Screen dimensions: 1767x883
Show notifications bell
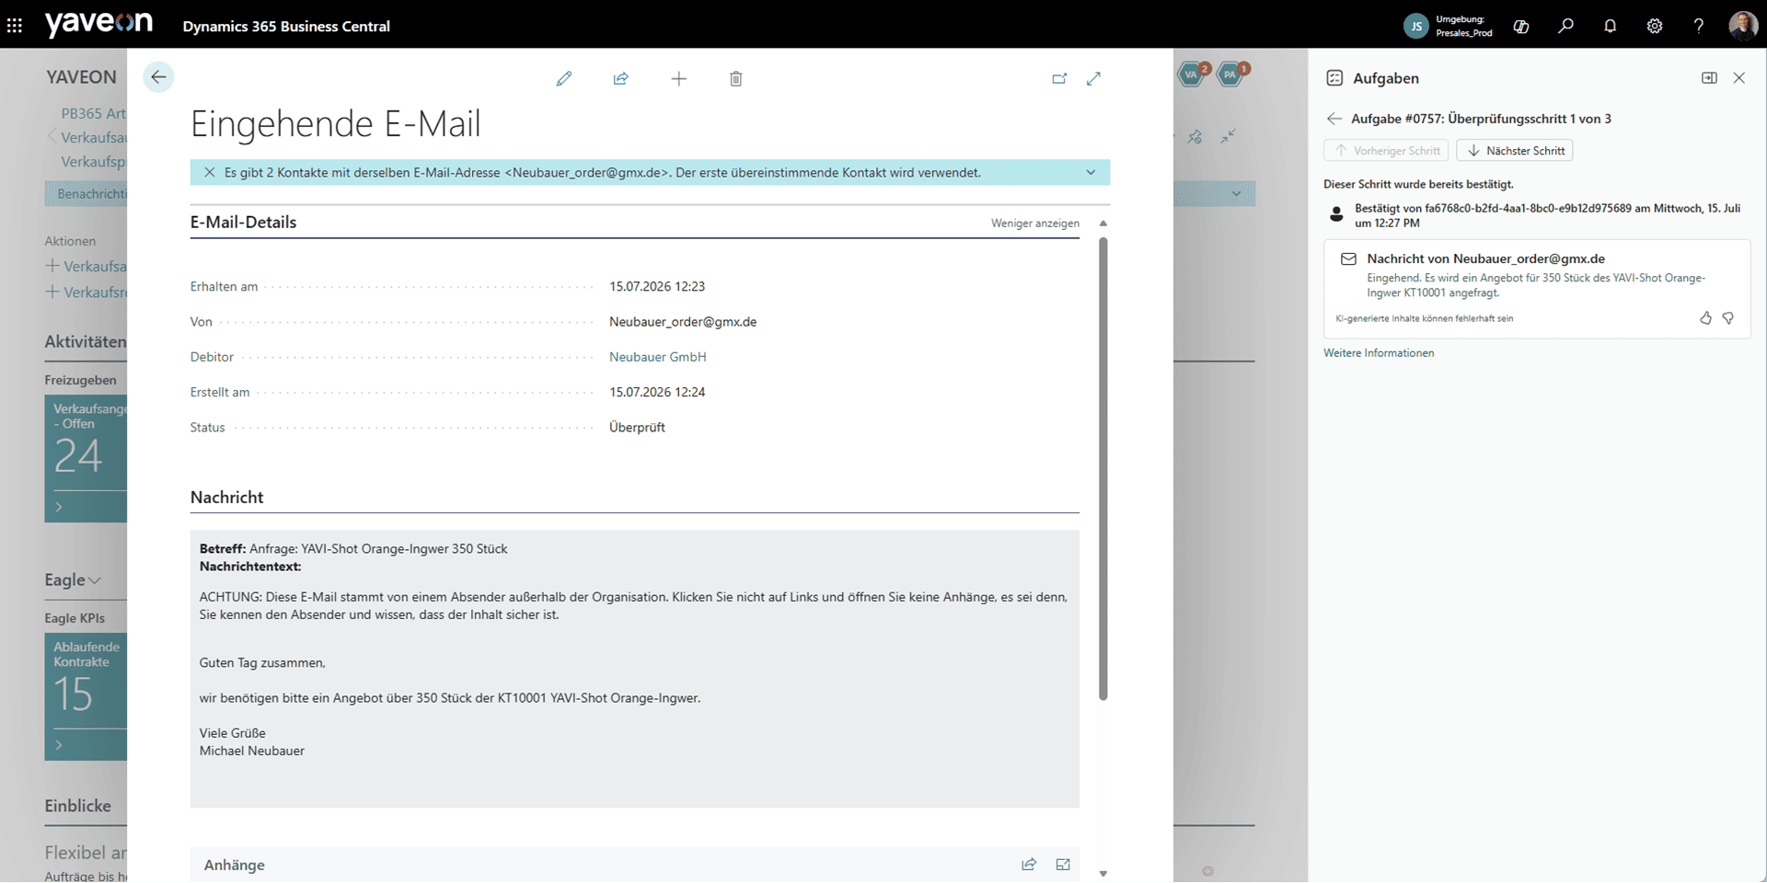1610,26
